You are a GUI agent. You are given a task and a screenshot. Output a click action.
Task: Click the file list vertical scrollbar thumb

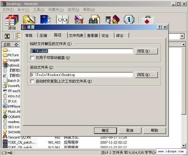click(x=183, y=81)
